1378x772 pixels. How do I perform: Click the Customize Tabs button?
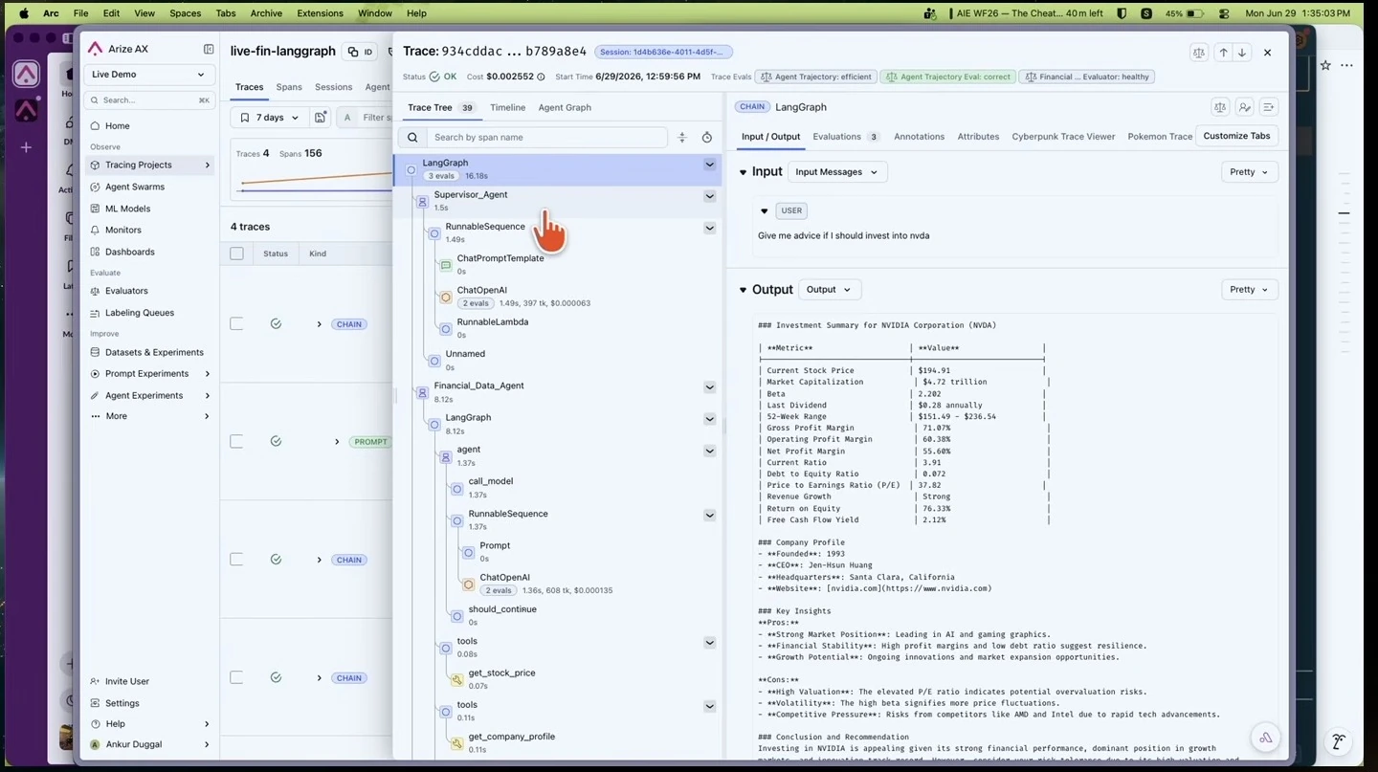click(x=1236, y=136)
